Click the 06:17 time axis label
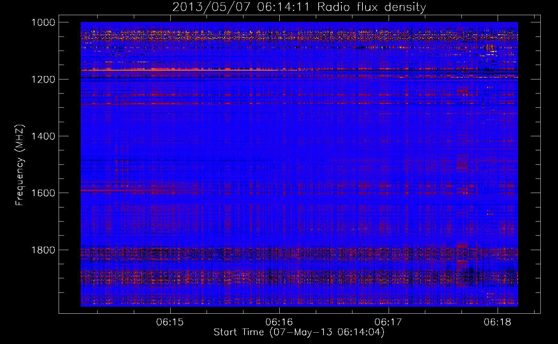 click(388, 322)
